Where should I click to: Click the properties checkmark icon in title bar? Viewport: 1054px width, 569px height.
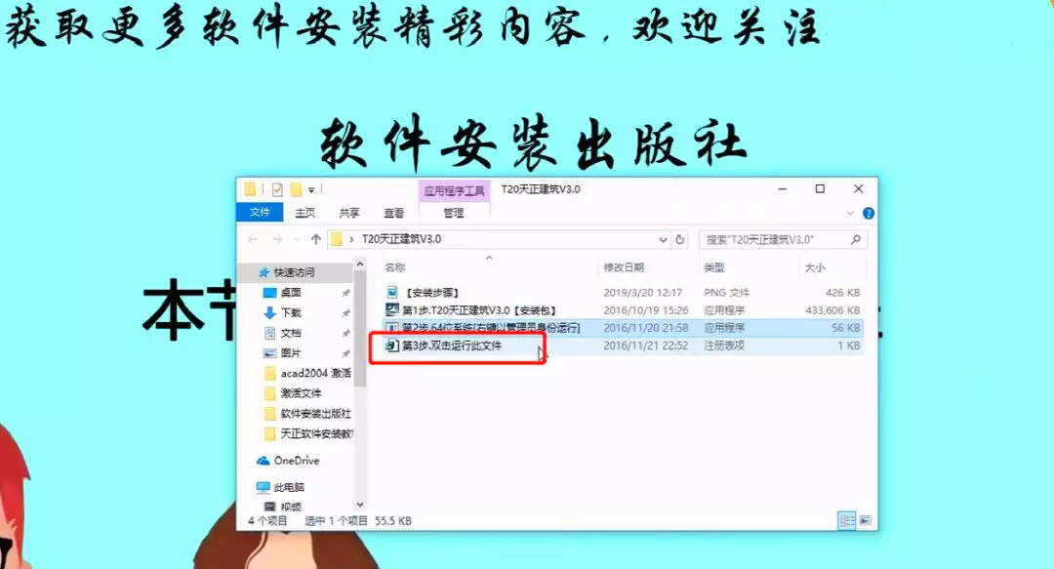[x=277, y=189]
